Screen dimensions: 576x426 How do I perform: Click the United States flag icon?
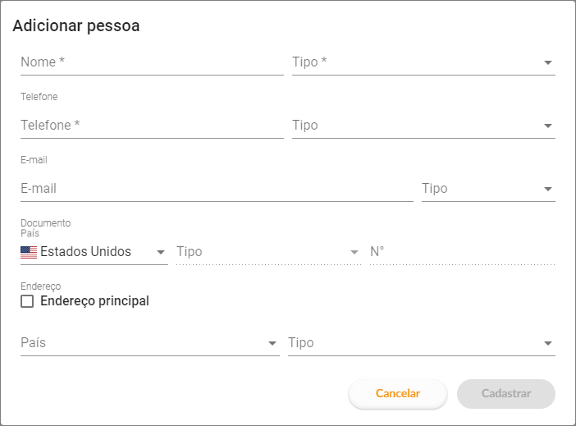(29, 252)
